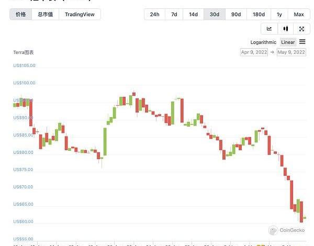Open the TradingView tab
314x246 pixels.
pyautogui.click(x=80, y=14)
